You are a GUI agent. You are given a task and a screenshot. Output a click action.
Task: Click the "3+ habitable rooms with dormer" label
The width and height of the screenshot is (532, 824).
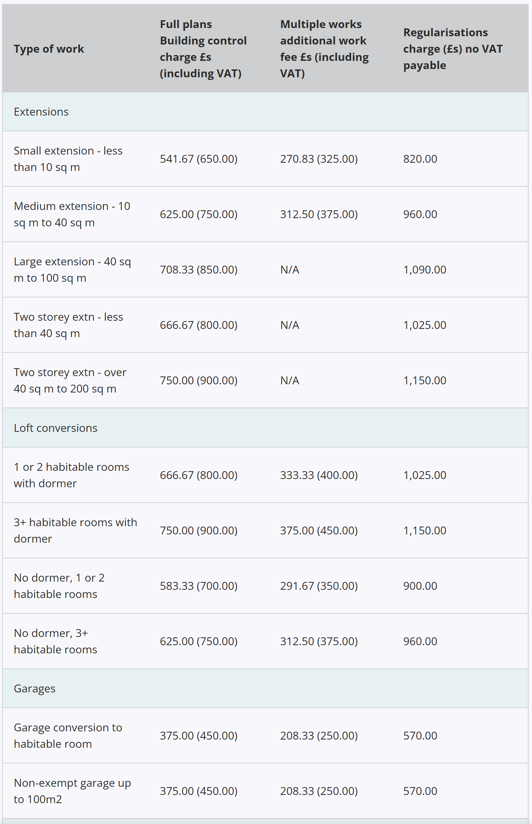75,530
